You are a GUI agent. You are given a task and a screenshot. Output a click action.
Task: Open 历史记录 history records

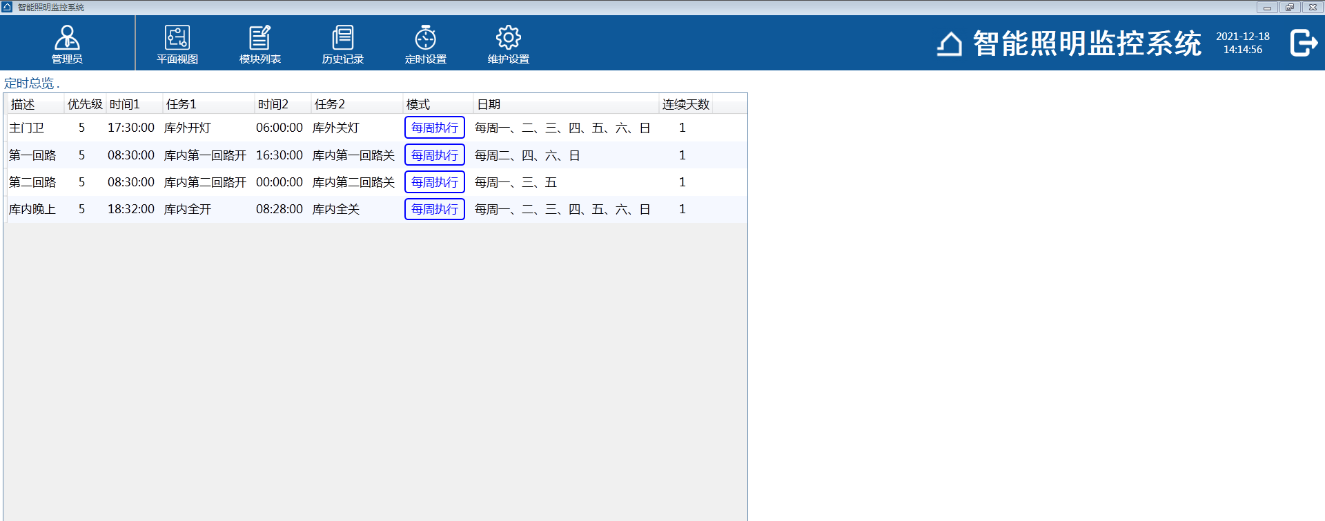pyautogui.click(x=343, y=43)
